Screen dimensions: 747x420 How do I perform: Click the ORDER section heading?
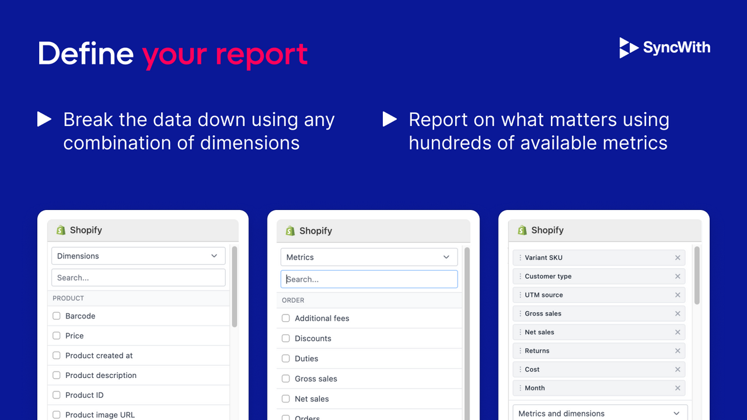point(293,300)
